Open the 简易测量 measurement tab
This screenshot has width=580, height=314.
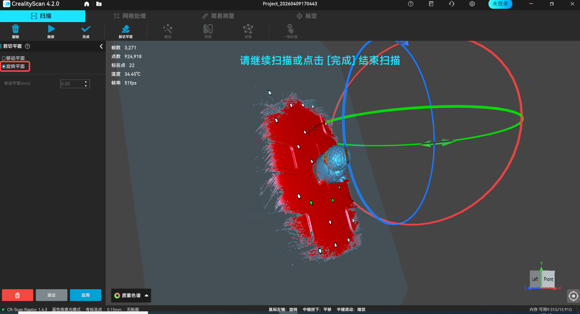pyautogui.click(x=218, y=16)
